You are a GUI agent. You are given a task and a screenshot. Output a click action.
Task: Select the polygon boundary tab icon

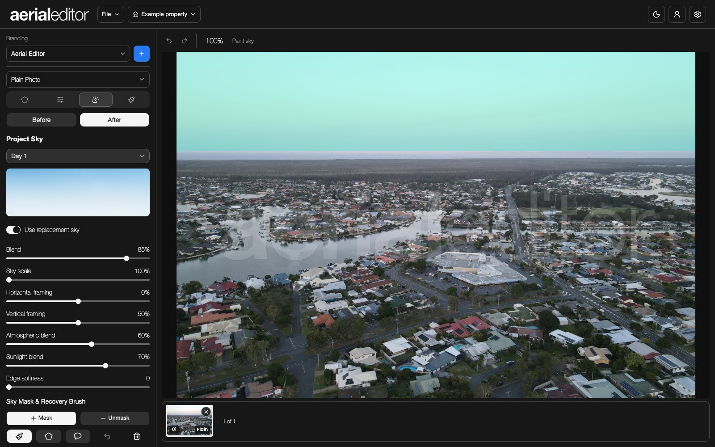tap(25, 100)
